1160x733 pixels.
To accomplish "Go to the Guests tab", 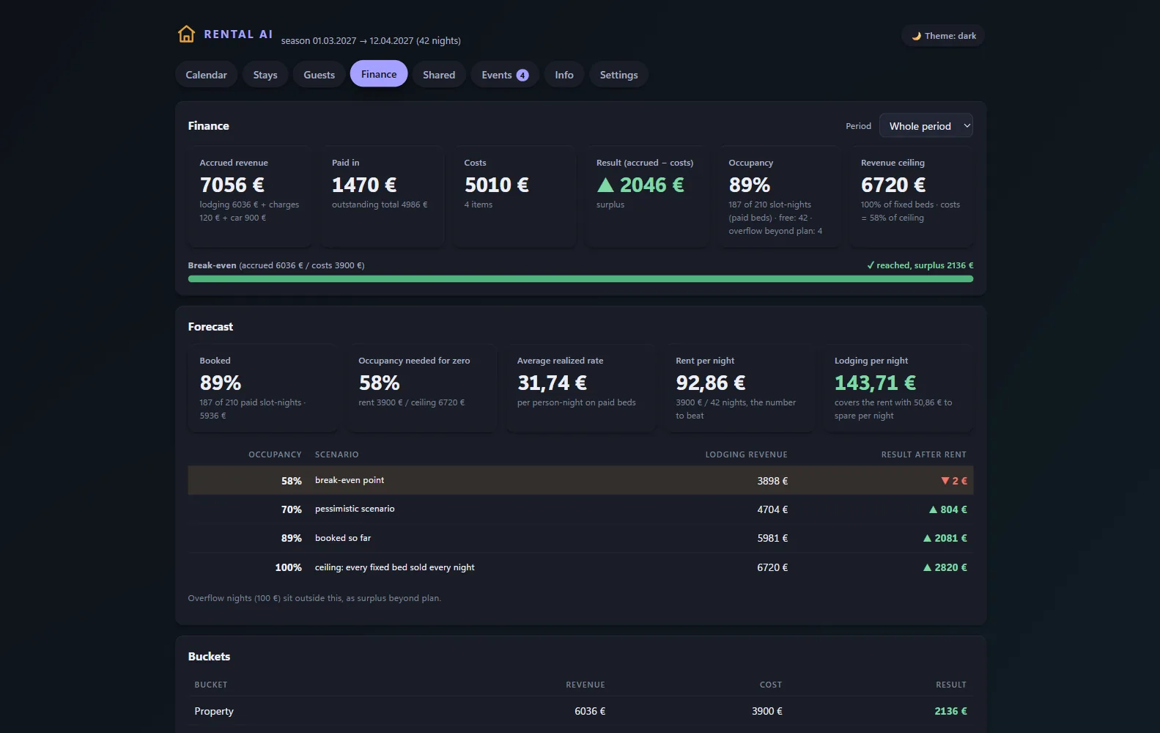I will click(319, 75).
